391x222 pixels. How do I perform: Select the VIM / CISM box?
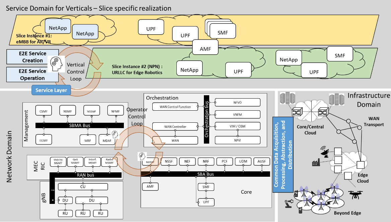coord(237,126)
